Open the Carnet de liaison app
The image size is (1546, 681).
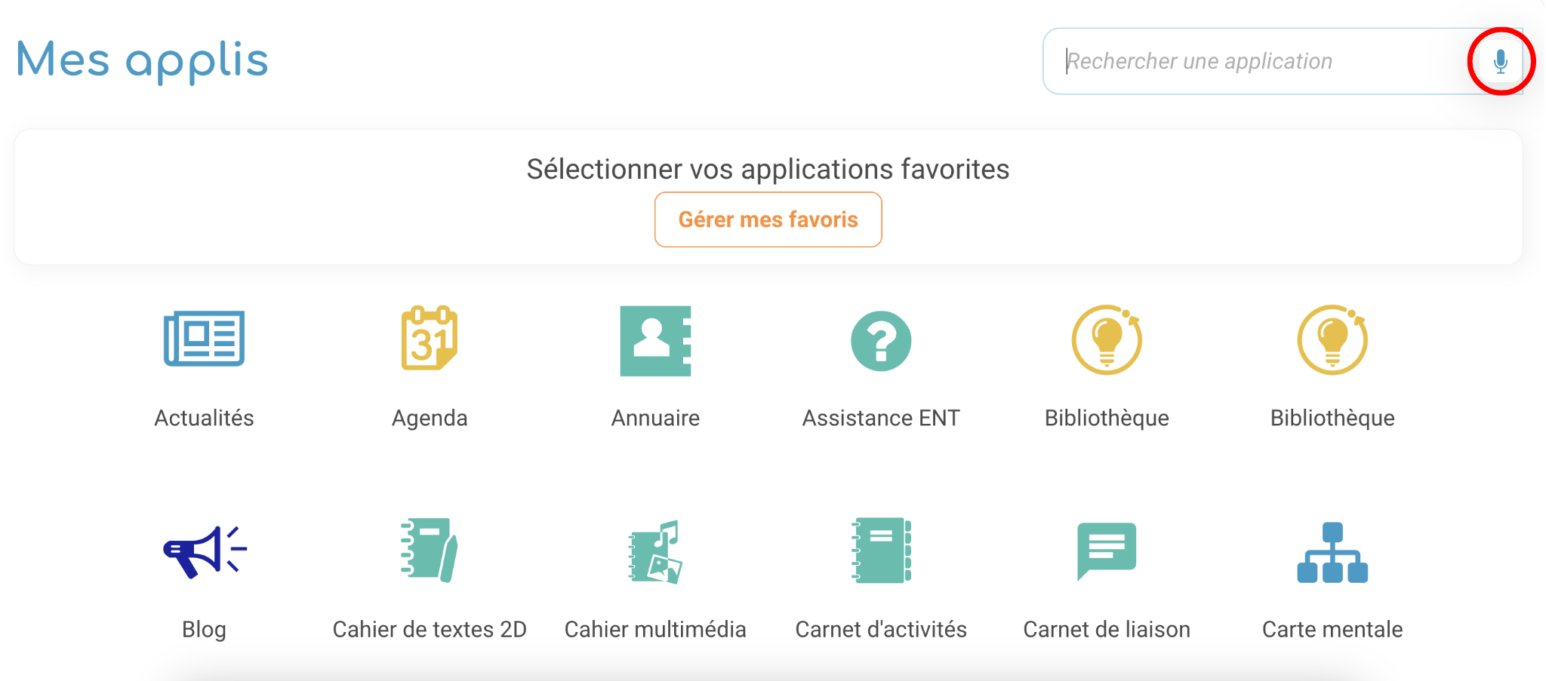point(1107,551)
